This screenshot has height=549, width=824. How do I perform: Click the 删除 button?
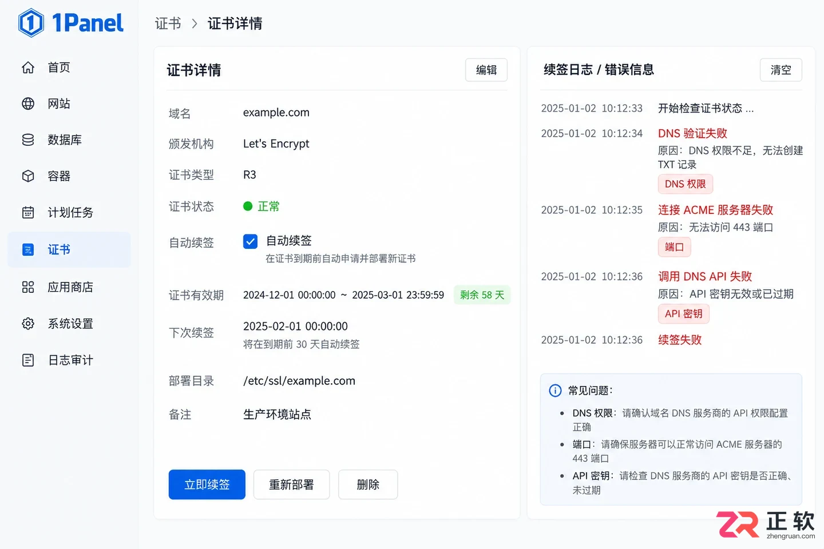coord(368,484)
